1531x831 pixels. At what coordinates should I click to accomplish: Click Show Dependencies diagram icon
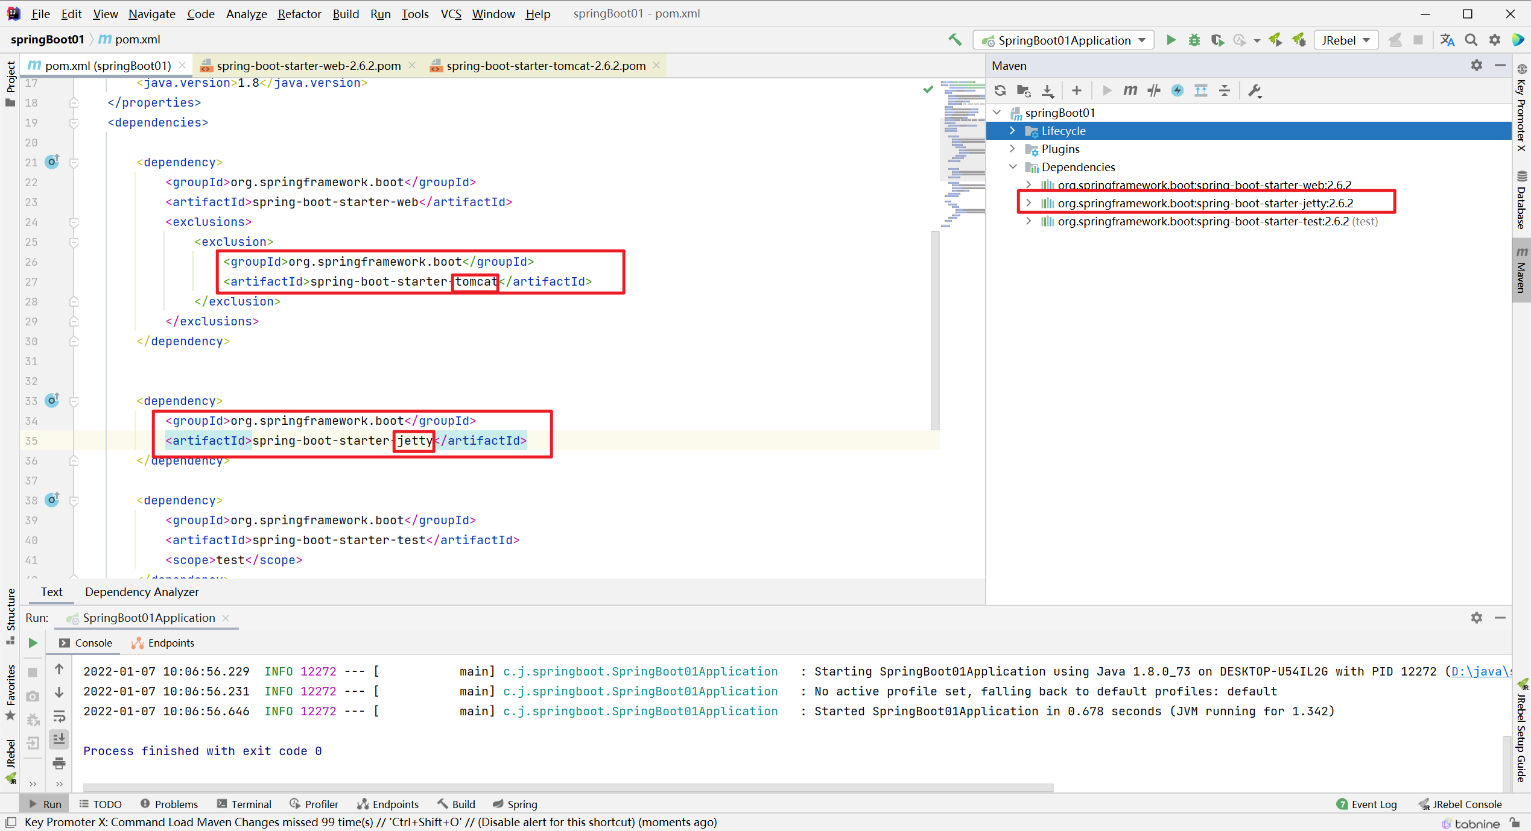(x=1200, y=90)
